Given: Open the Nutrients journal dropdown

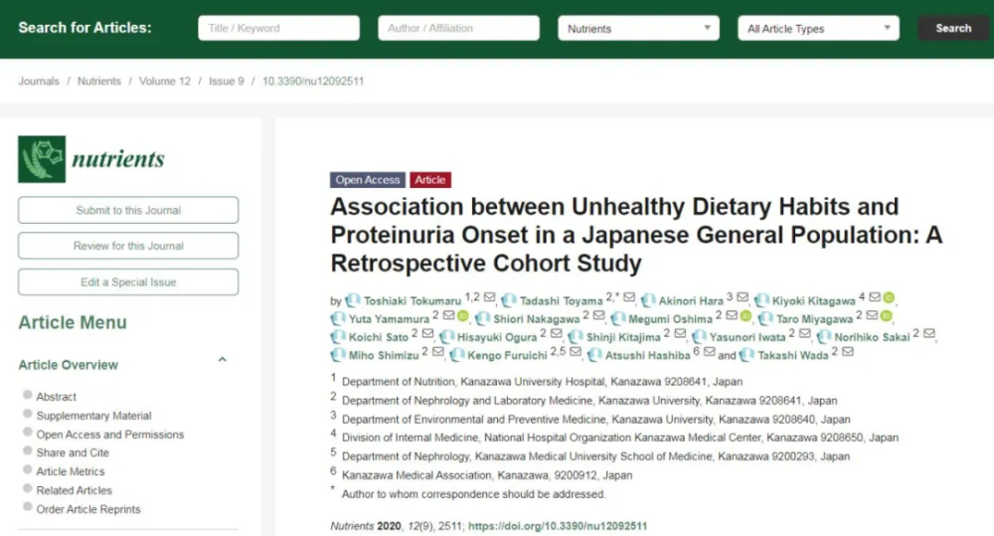Looking at the screenshot, I should point(637,29).
